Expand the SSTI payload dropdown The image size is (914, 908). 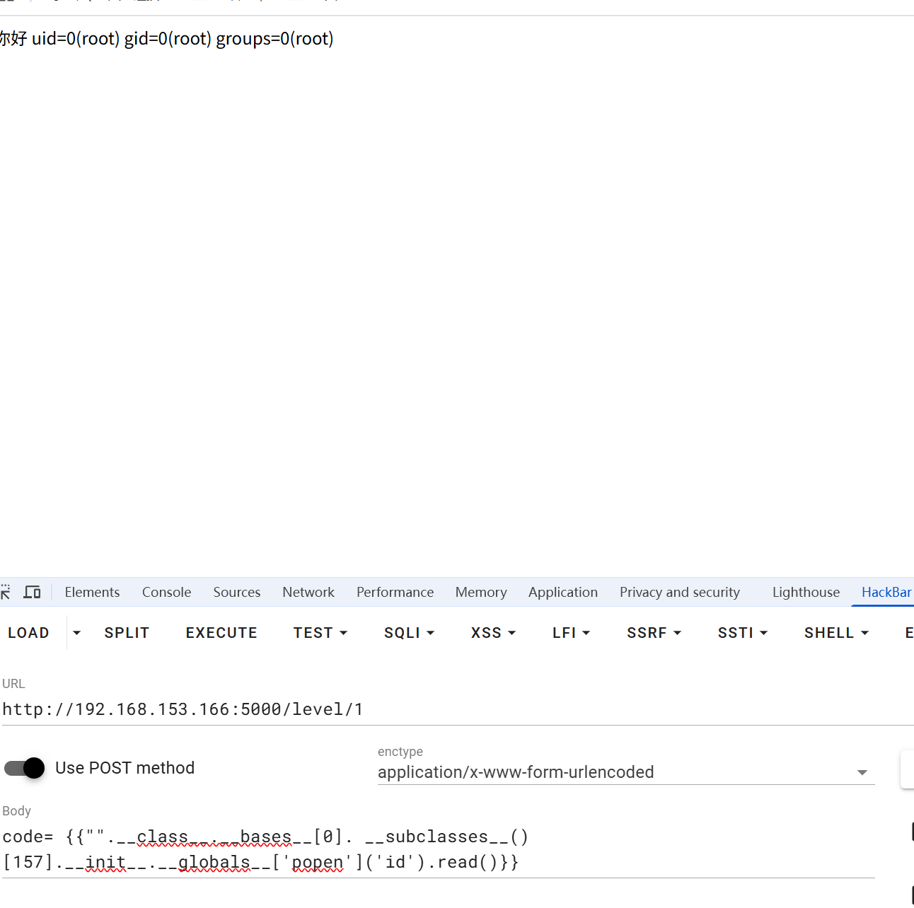click(x=742, y=633)
